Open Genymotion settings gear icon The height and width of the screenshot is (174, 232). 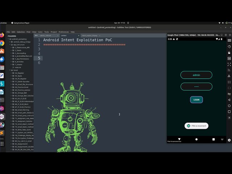[229, 140]
